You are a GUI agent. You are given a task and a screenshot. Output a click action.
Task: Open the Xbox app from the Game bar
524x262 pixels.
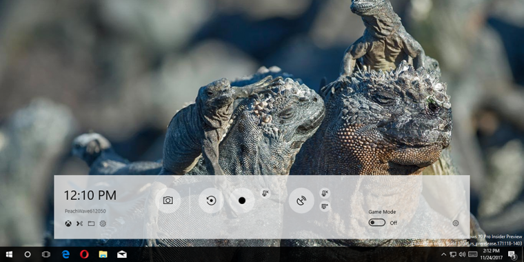point(68,223)
